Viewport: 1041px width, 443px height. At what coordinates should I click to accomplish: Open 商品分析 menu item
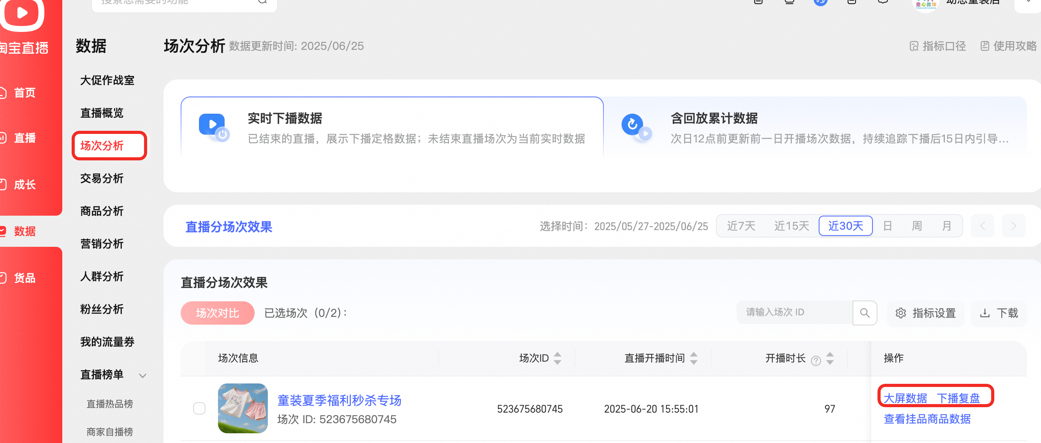pyautogui.click(x=102, y=211)
